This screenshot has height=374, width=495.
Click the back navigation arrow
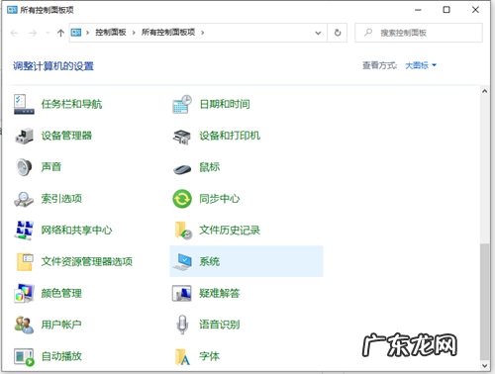coord(15,33)
